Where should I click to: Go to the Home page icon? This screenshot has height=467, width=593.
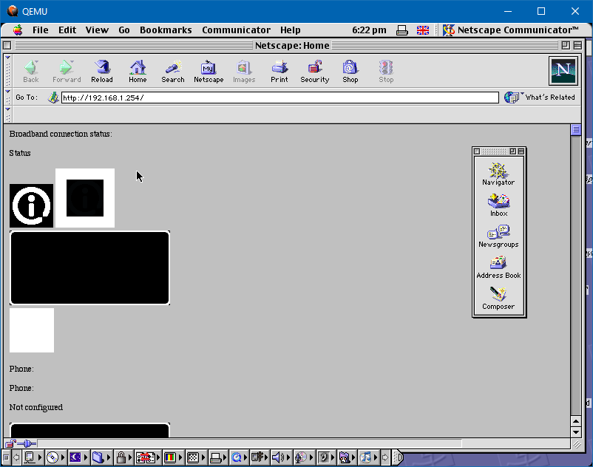pos(138,71)
